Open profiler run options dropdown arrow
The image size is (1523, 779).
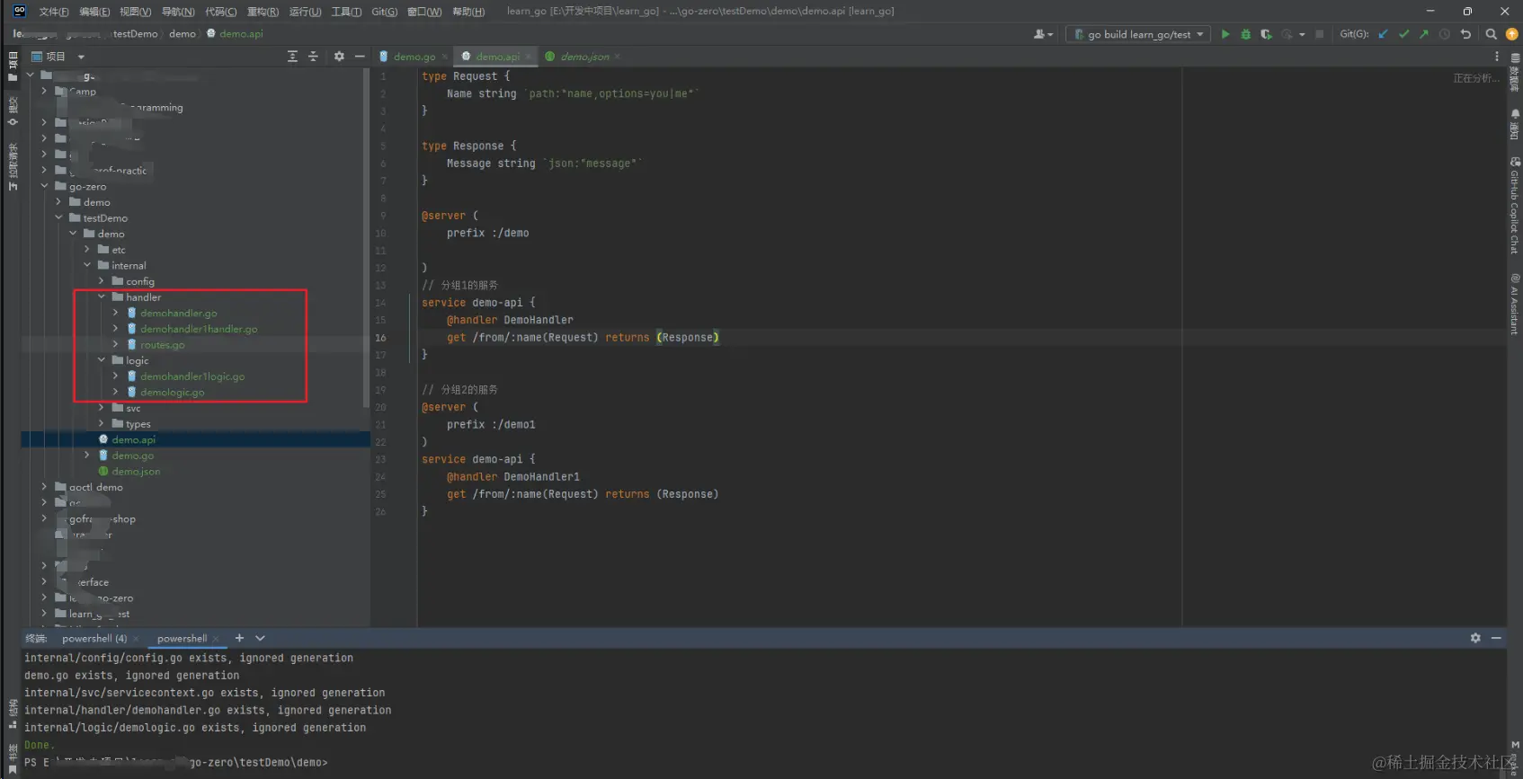pyautogui.click(x=1302, y=34)
